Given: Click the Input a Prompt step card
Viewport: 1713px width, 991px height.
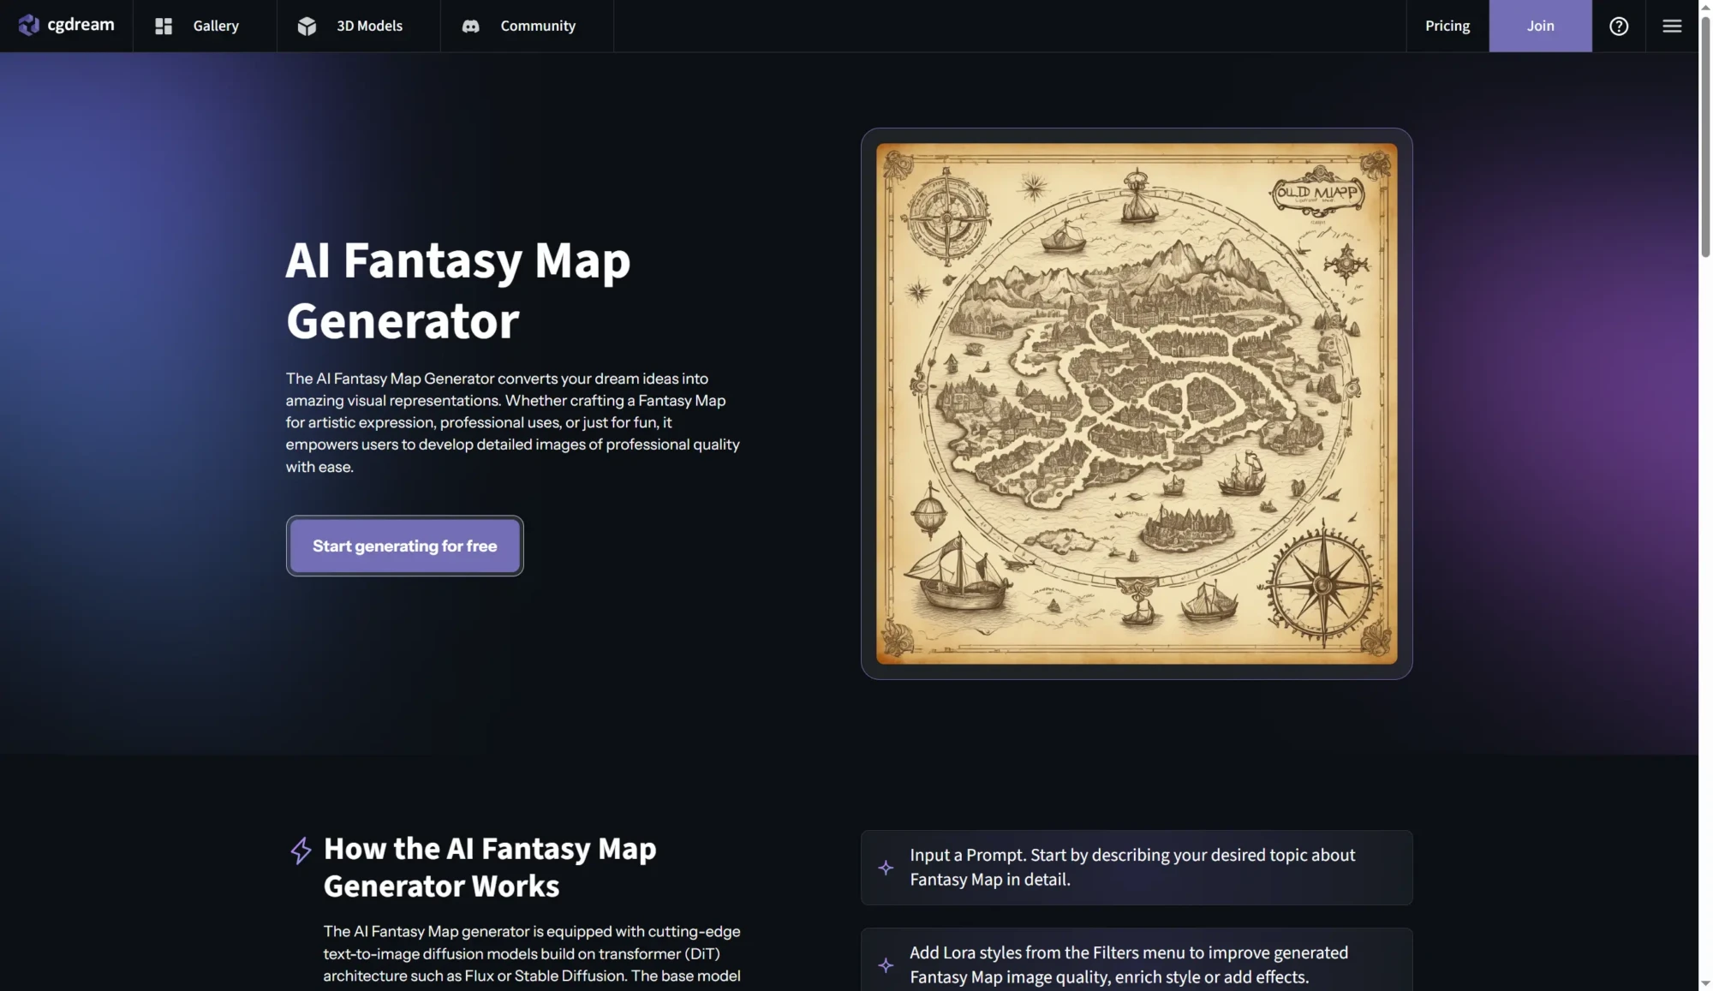Looking at the screenshot, I should point(1137,868).
